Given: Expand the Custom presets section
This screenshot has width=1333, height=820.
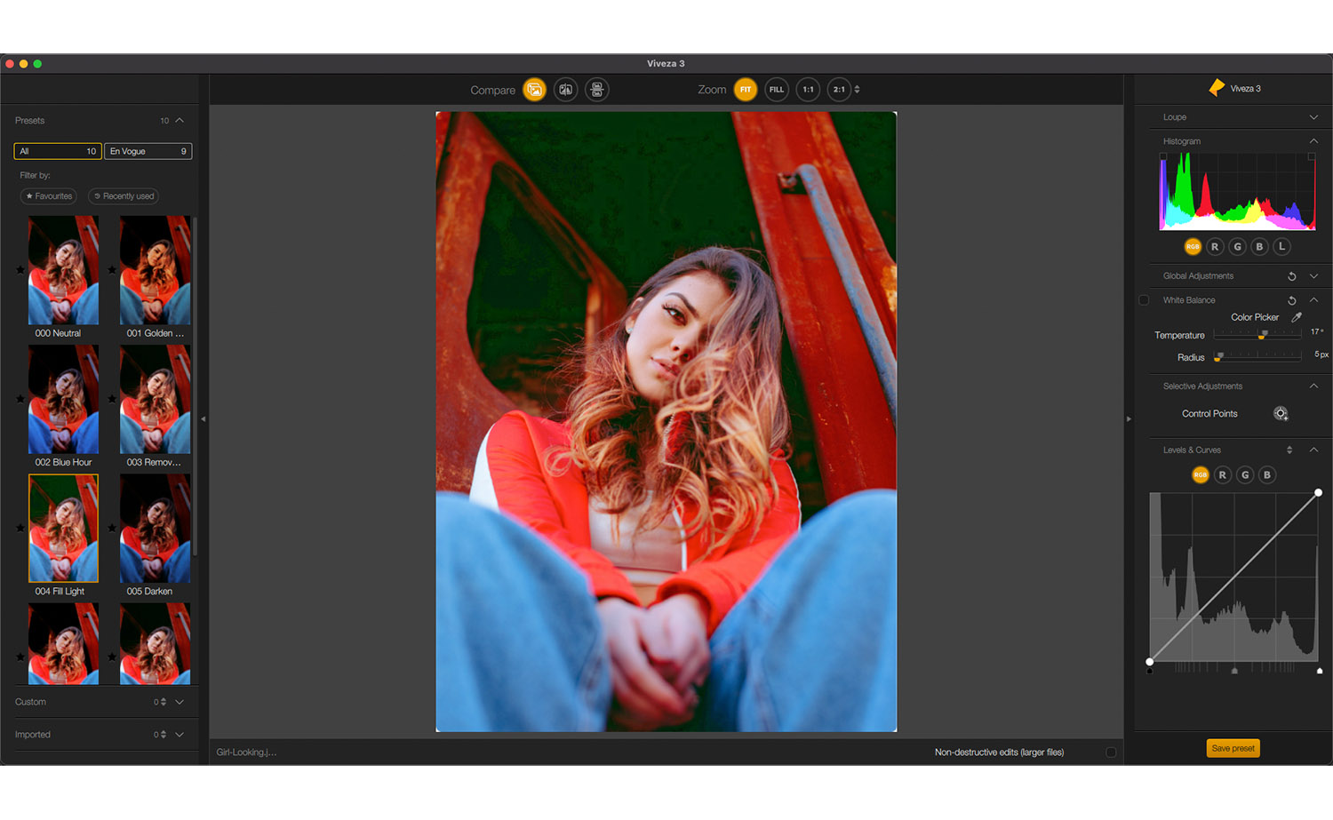Looking at the screenshot, I should [180, 702].
